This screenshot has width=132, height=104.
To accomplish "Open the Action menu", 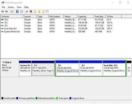I will pyautogui.click(x=11, y=7).
